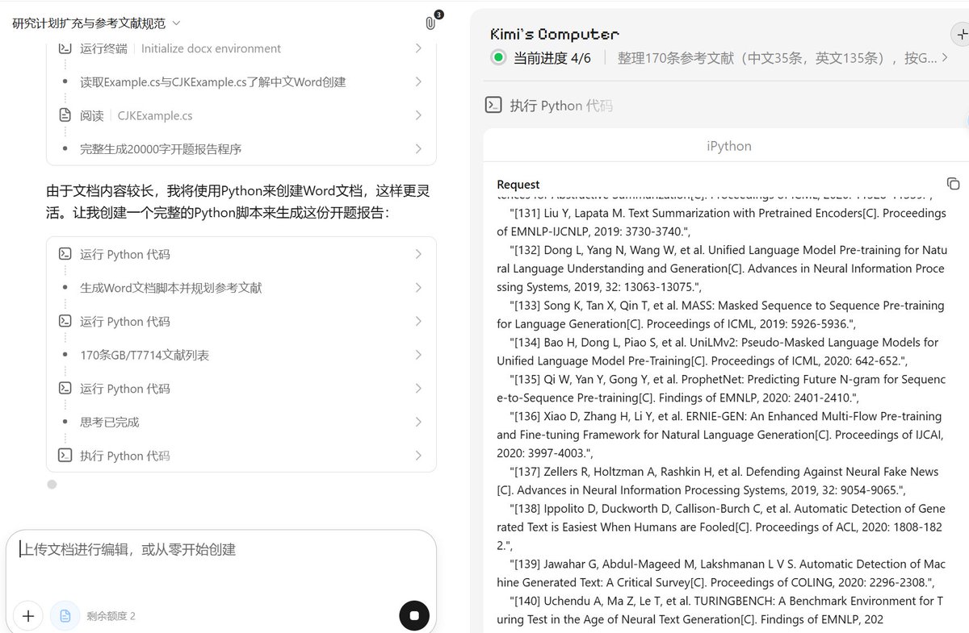Select the iPython tab
Screen dimensions: 969x633
(x=728, y=146)
